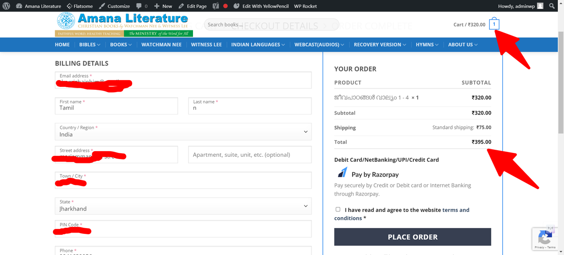Open the terms and conditions link
Image resolution: width=564 pixels, height=255 pixels.
(x=402, y=214)
